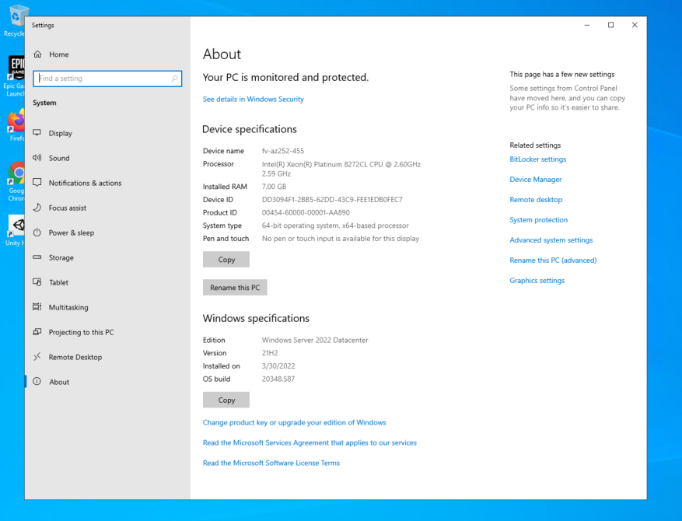Click version 21H2 value
Image resolution: width=682 pixels, height=521 pixels.
(x=270, y=353)
